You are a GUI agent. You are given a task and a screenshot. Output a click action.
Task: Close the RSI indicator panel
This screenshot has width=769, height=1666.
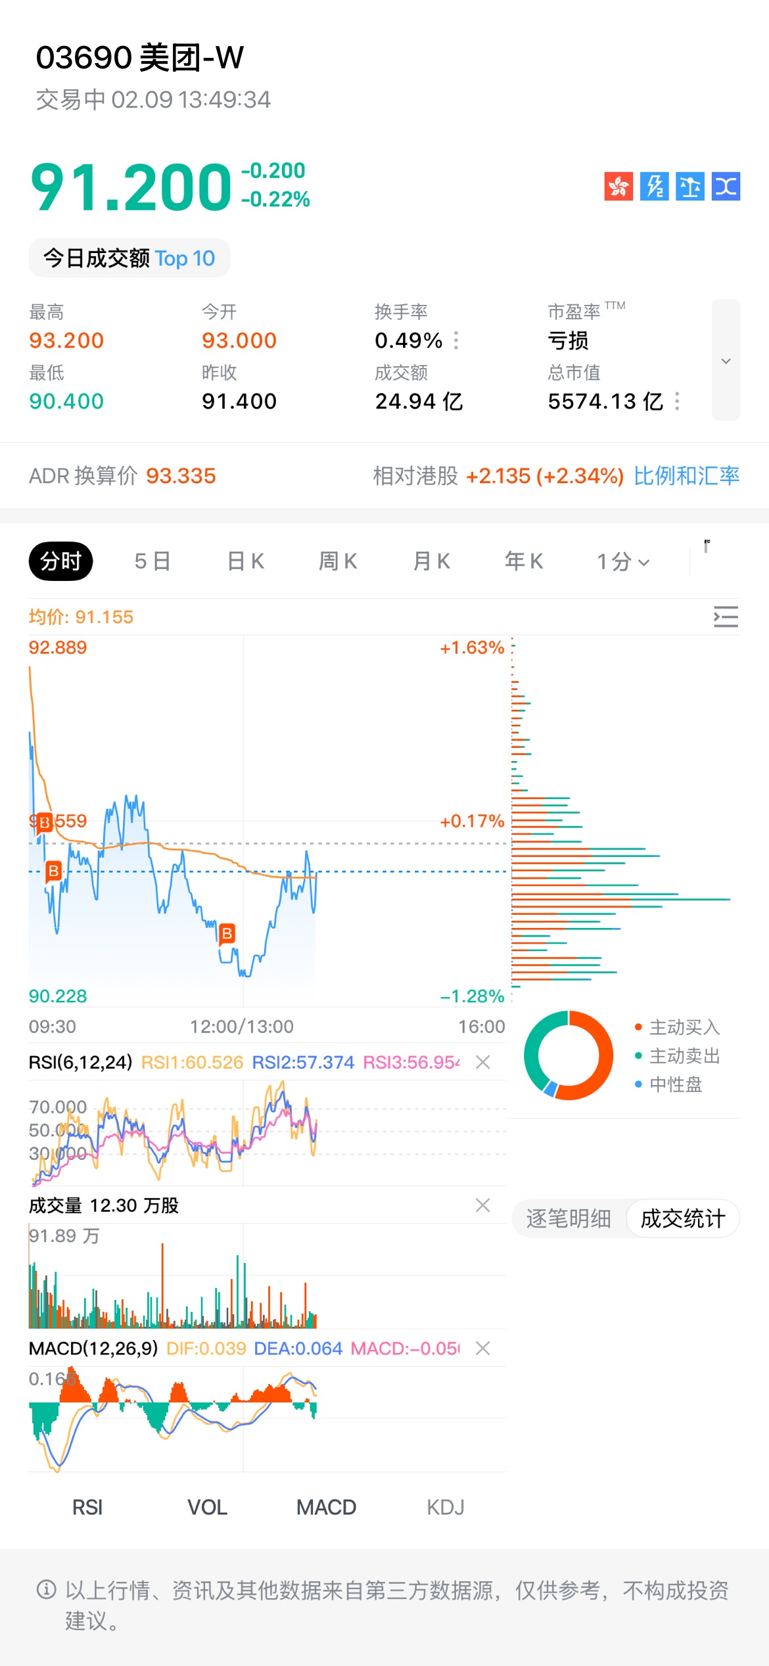(x=483, y=1062)
